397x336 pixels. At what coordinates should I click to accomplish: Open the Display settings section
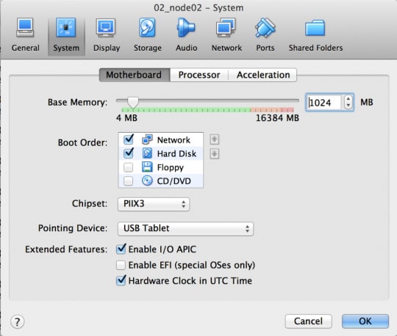click(x=107, y=35)
